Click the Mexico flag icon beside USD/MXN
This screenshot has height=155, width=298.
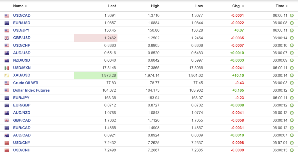coord(7,68)
